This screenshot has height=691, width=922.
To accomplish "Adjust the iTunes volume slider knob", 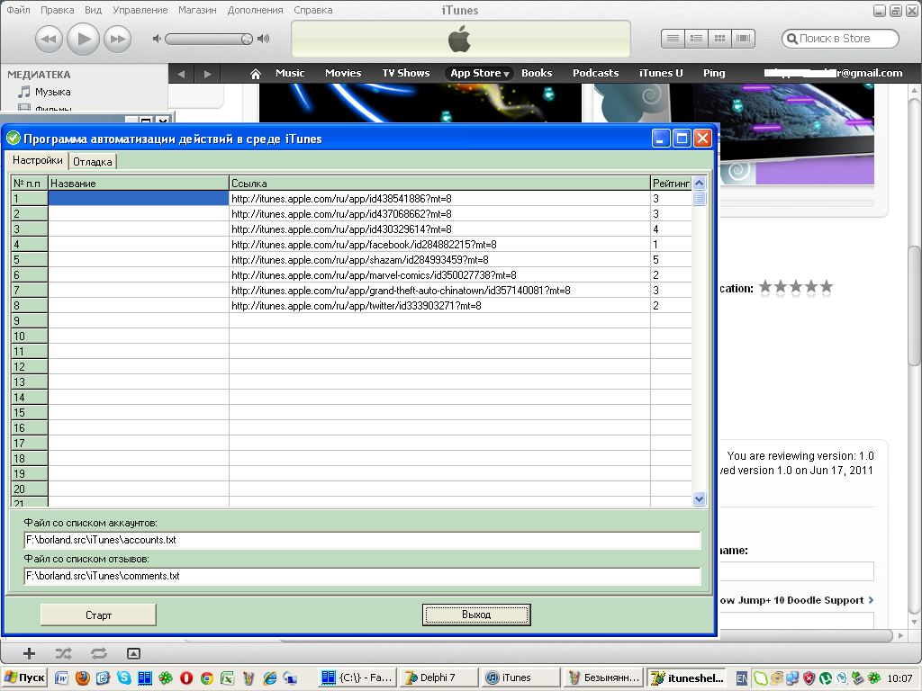I will click(247, 39).
